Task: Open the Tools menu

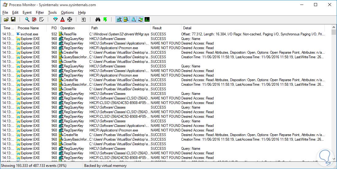Action: coord(52,13)
